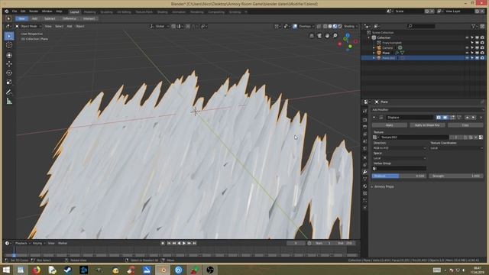Image resolution: width=489 pixels, height=275 pixels.
Task: Click the Steam icon in taskbar
Action: point(68,270)
